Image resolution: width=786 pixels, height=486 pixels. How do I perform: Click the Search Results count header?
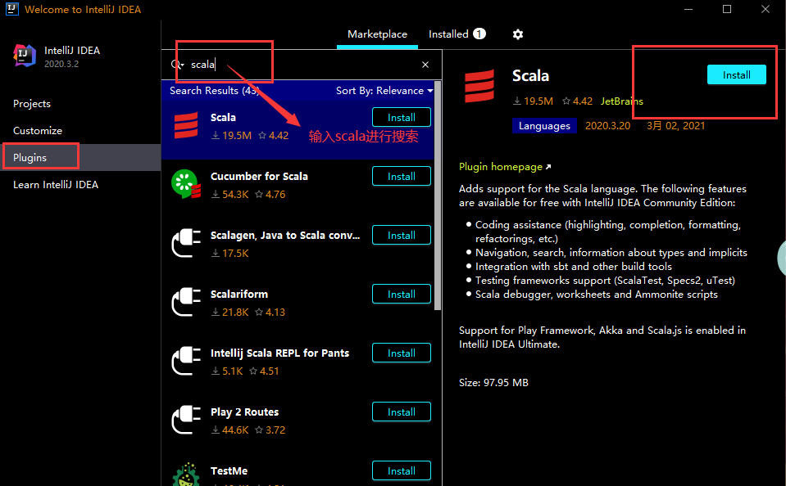[214, 91]
